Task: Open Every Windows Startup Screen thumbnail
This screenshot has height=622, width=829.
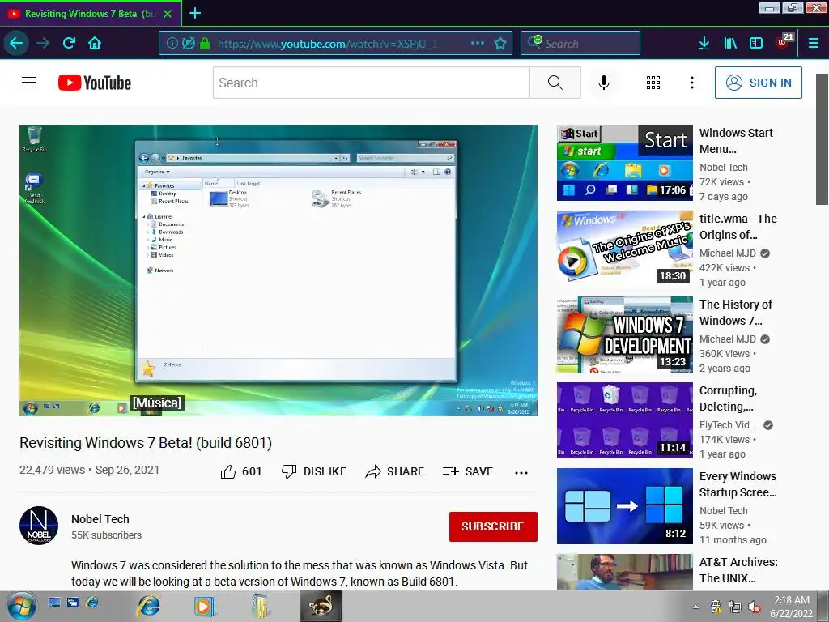Action: 624,506
